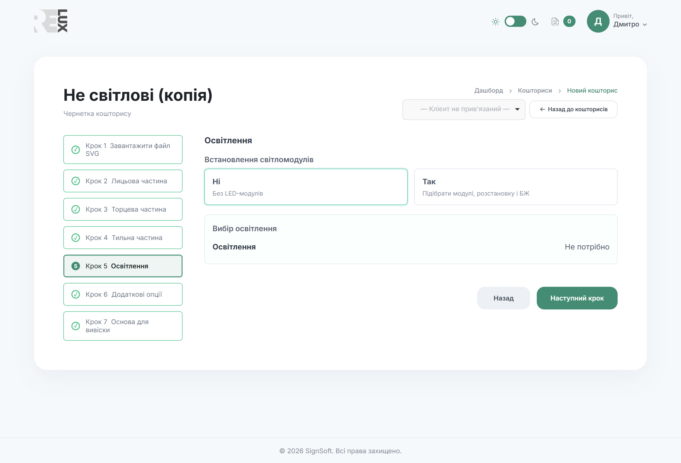This screenshot has width=681, height=463.
Task: Go to Крок 4 Тильна частина
Action: tap(123, 237)
